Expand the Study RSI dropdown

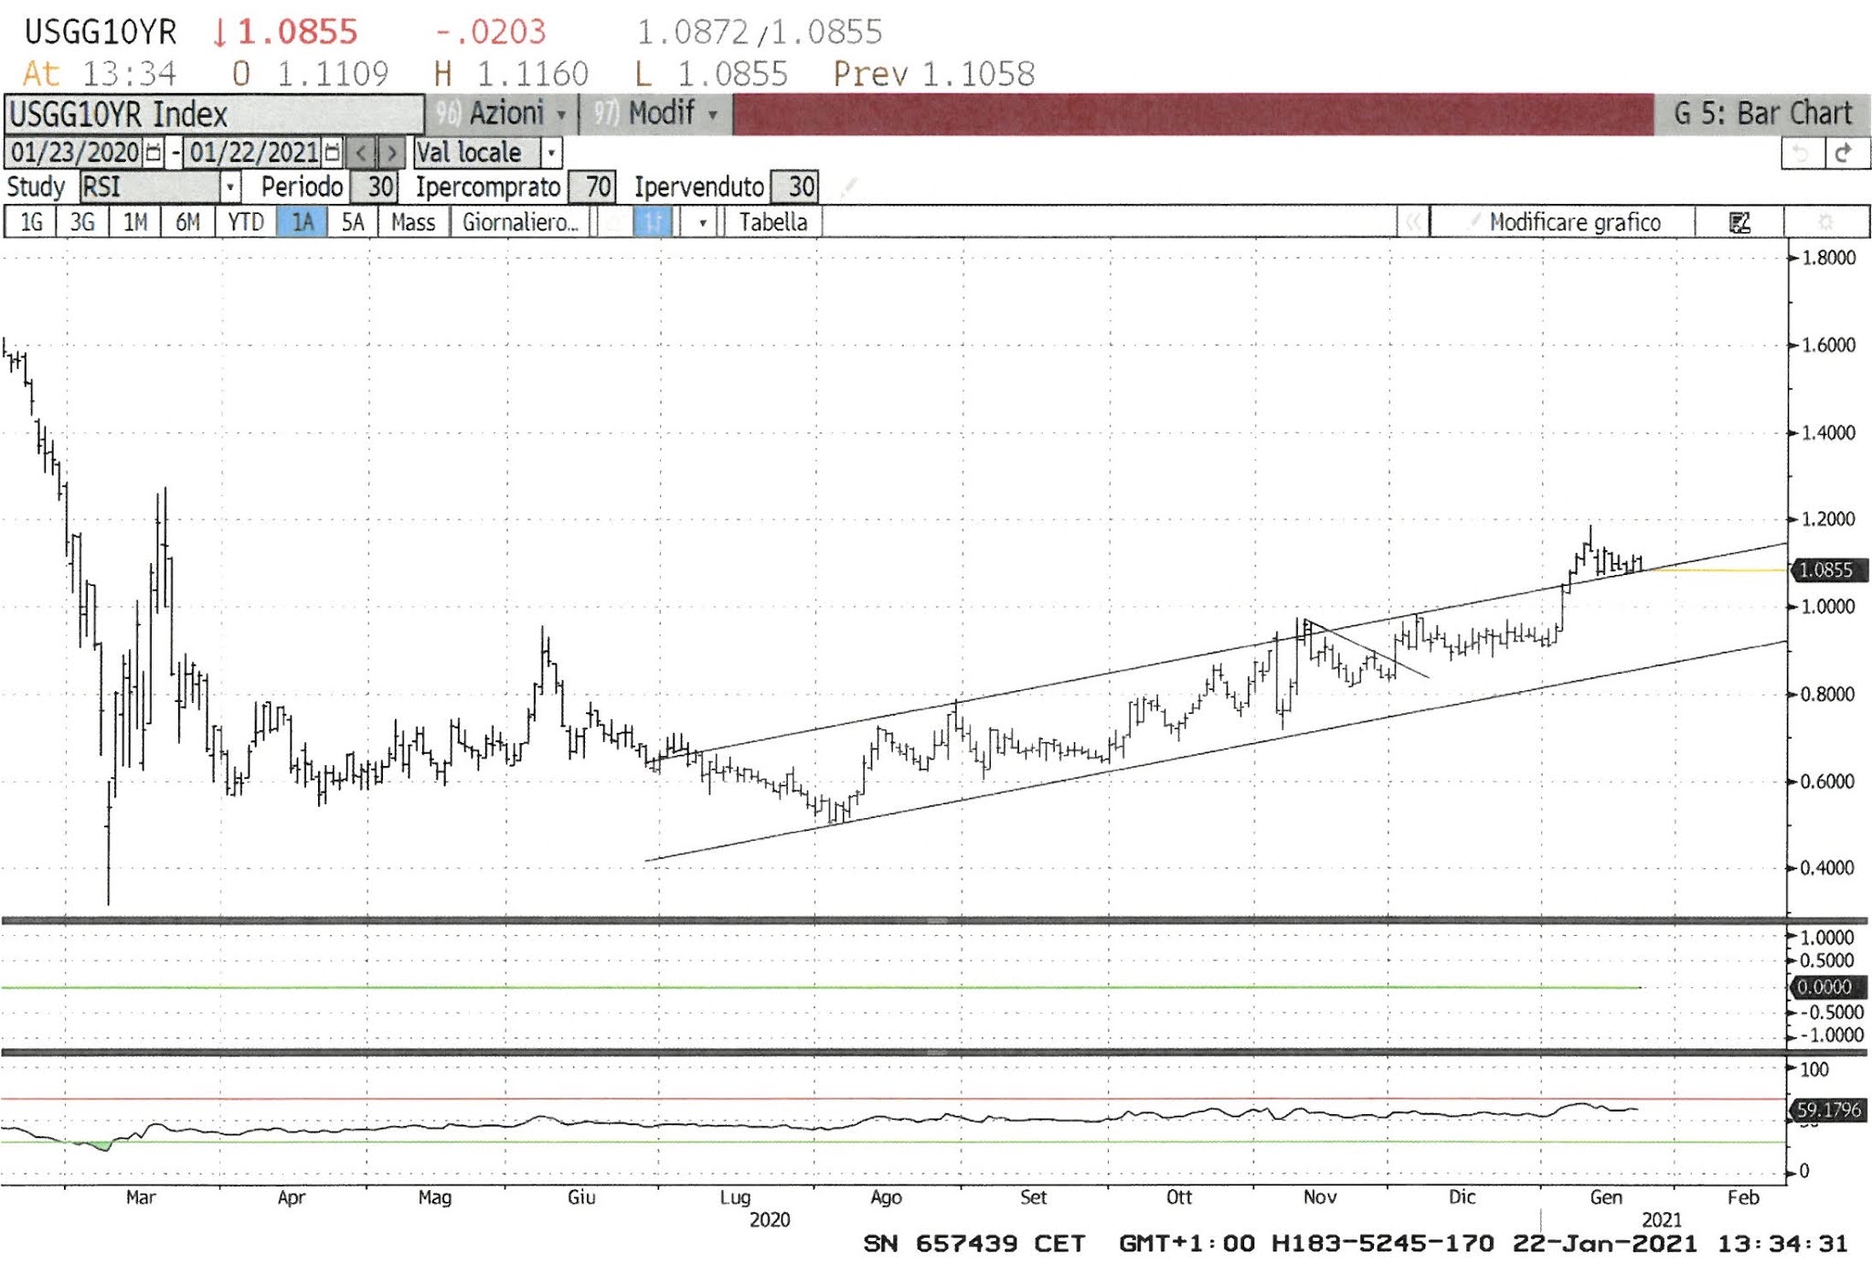coord(230,187)
